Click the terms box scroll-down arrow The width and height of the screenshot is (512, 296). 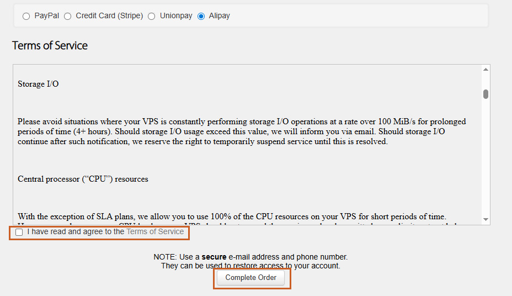pos(486,219)
